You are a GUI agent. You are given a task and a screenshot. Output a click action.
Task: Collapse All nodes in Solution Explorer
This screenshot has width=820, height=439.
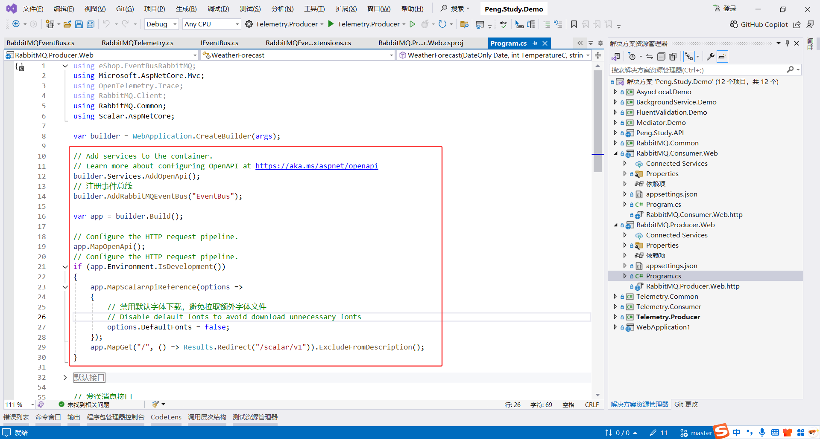[661, 57]
